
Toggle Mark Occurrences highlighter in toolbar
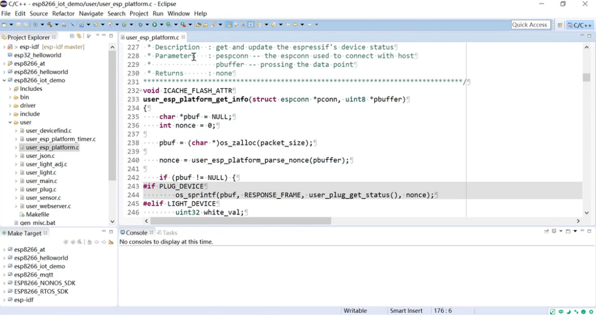(x=229, y=25)
